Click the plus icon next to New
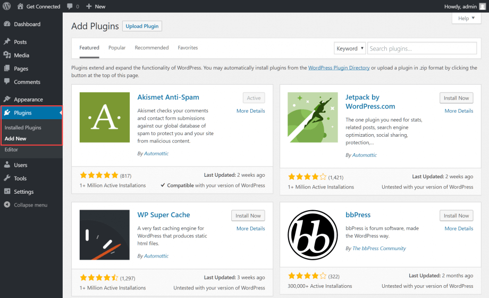The width and height of the screenshot is (489, 298). coord(89,6)
